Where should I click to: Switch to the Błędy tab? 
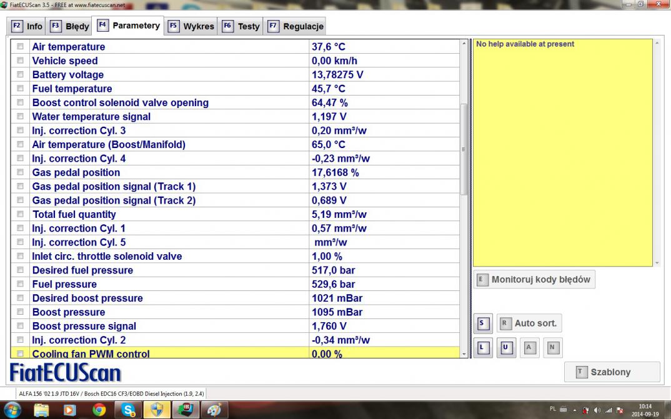tap(69, 26)
